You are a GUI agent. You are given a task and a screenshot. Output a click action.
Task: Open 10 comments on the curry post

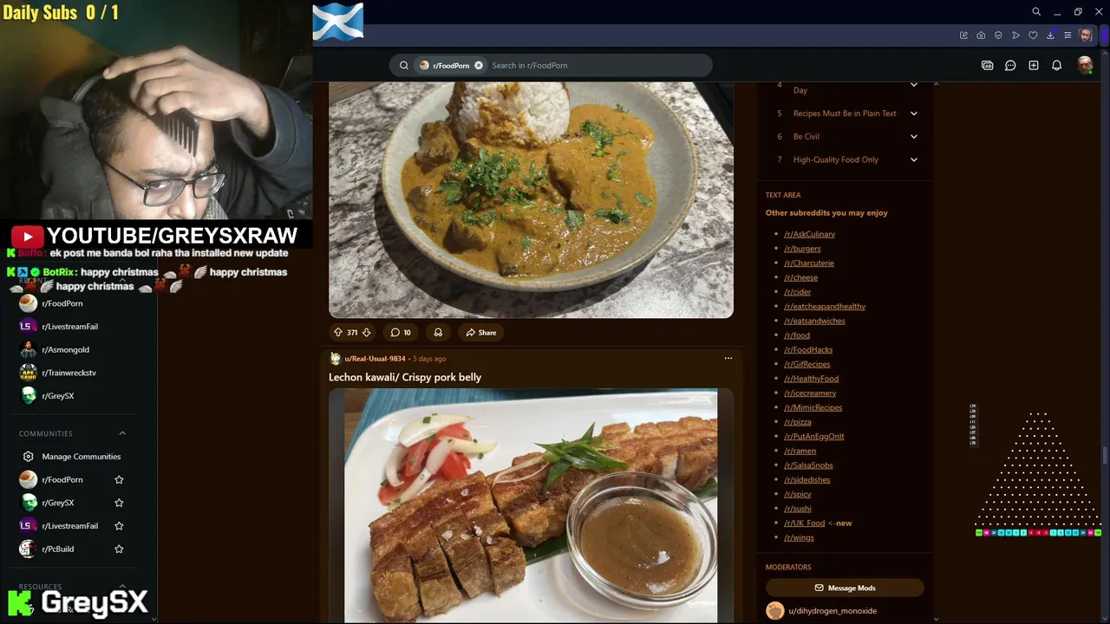[x=401, y=332]
